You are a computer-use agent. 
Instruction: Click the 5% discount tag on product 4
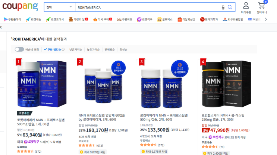tap(206, 130)
